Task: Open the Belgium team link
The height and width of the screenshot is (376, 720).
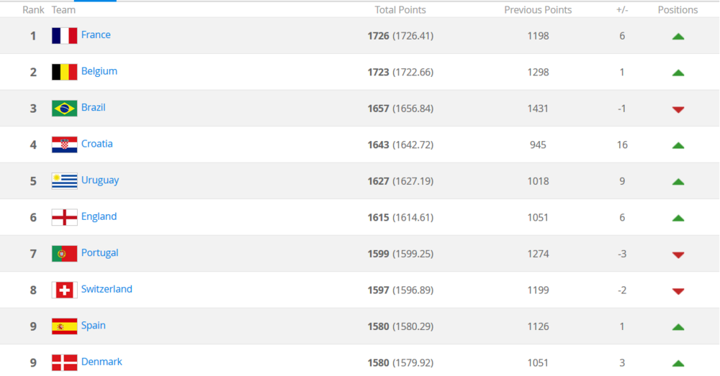Action: [x=99, y=71]
